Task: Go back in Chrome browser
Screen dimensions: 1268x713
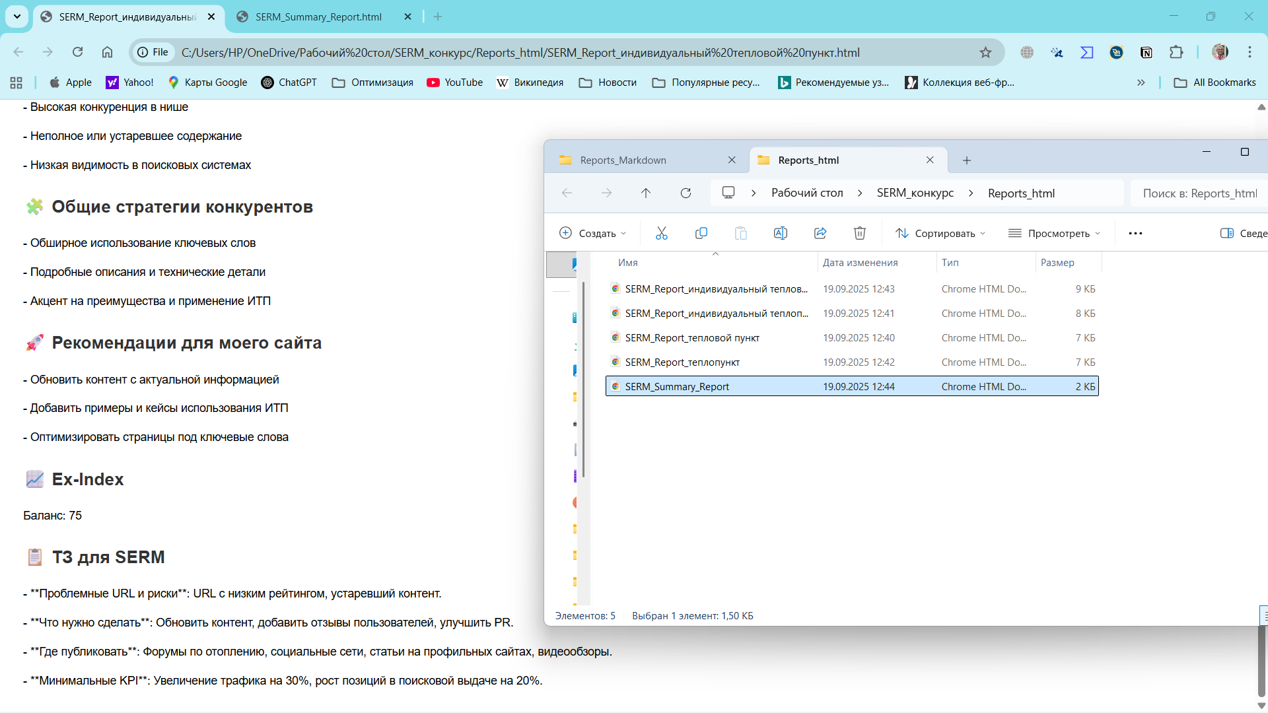Action: pyautogui.click(x=18, y=52)
